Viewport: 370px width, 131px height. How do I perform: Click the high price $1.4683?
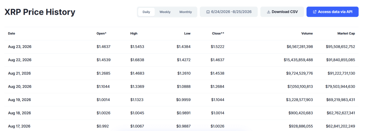coord(137,73)
